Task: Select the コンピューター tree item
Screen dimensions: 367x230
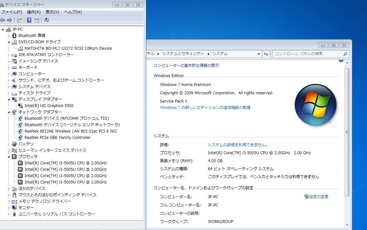Action: [32, 74]
